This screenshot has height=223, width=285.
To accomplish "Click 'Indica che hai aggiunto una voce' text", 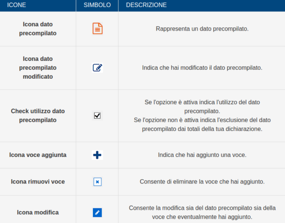I will point(202,155).
